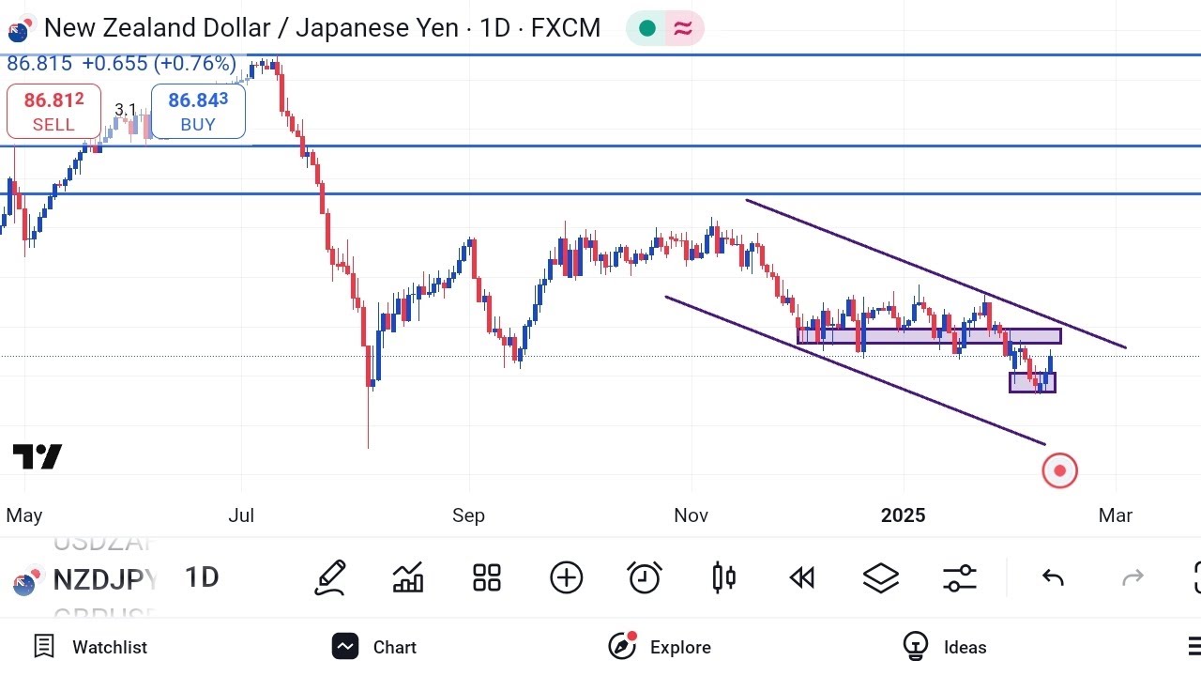Open the layout grid icon

click(487, 577)
